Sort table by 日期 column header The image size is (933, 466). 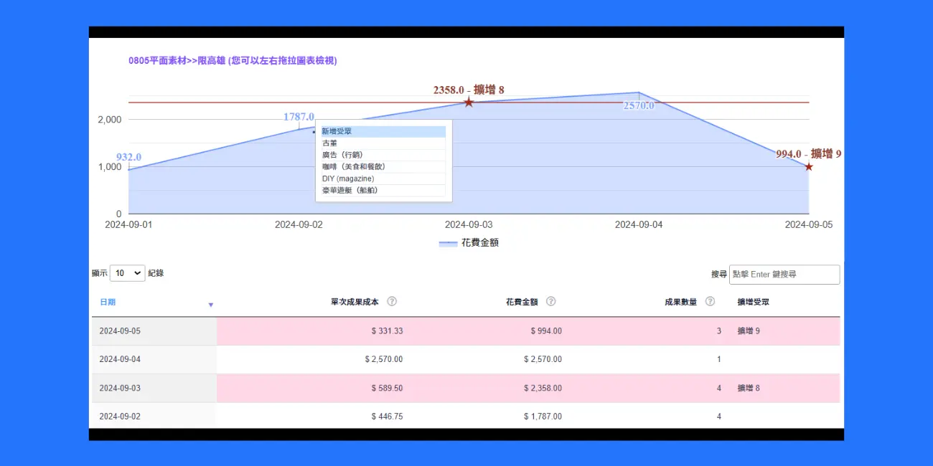108,303
